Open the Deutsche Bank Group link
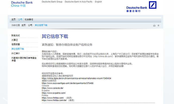Viewport: 174px width, 104px height. 52,2
